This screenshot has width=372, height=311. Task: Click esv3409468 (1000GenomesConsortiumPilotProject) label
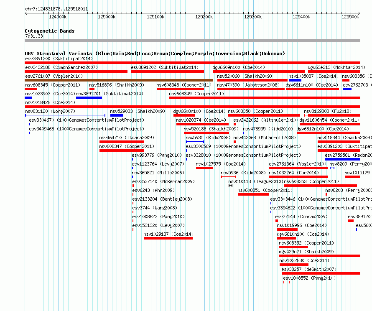pyautogui.click(x=87, y=129)
